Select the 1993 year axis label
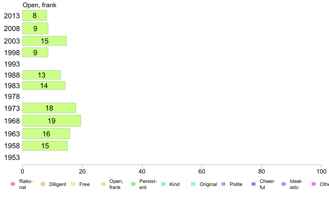The height and width of the screenshot is (204, 329). (x=12, y=64)
